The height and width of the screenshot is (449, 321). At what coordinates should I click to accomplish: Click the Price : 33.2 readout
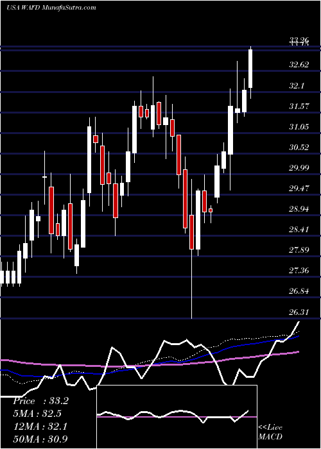(40, 401)
